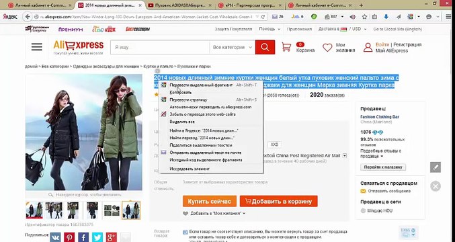
Task: Click the Пуховики и парки breadcrumb
Action: (x=194, y=67)
